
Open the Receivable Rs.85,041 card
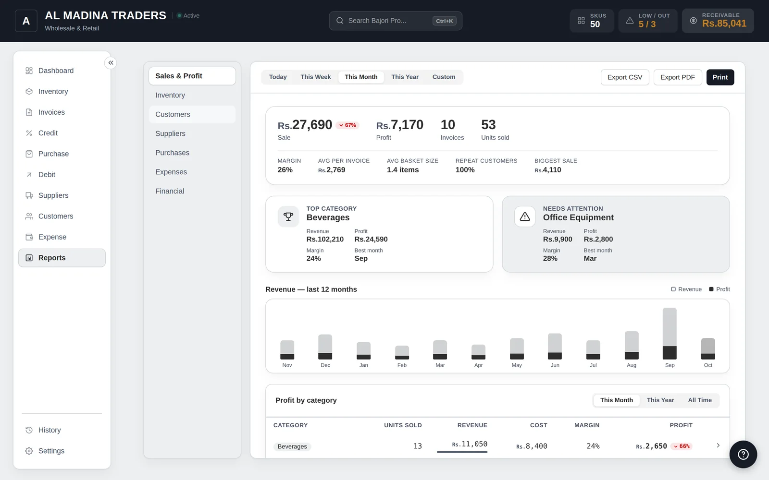tap(718, 21)
